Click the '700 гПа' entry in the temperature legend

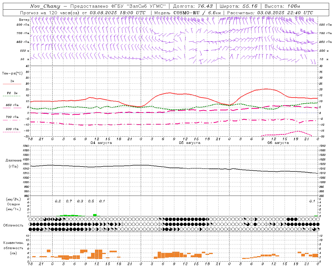pyautogui.click(x=12, y=117)
